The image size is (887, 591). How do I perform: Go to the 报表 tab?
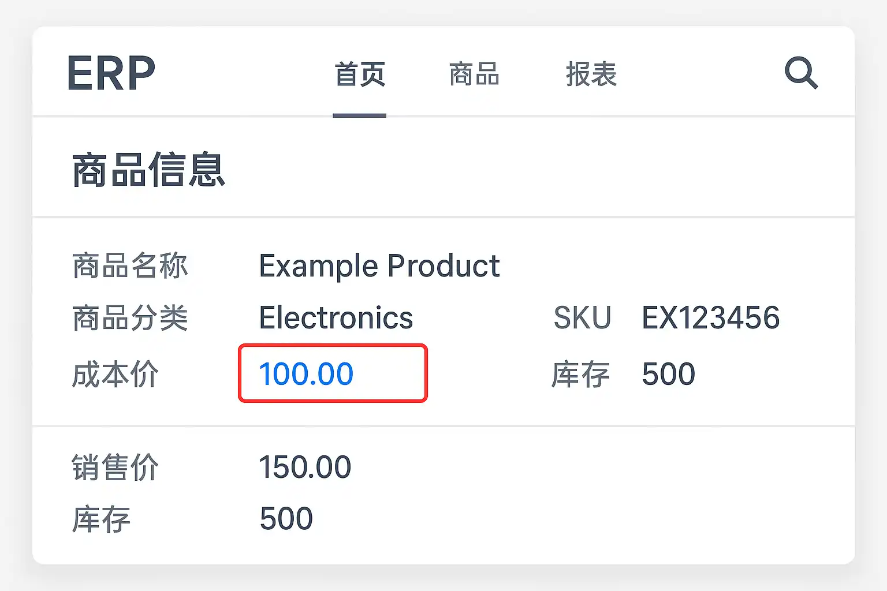[x=591, y=75]
